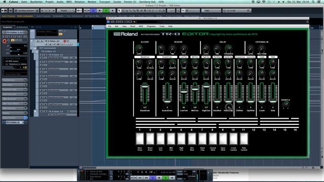
Task: Select the Inspector tab
Action: tap(8, 27)
